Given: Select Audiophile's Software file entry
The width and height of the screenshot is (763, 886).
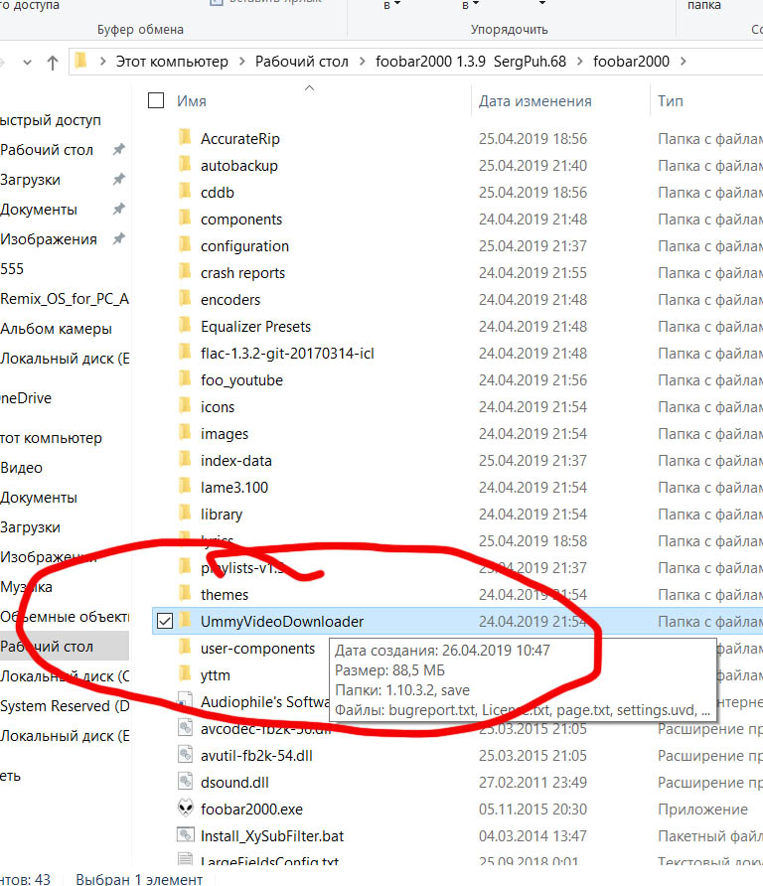Looking at the screenshot, I should coord(264,702).
